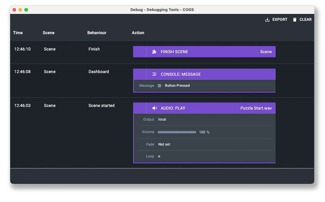325x202 pixels.
Task: Click the Scene column header
Action: (48, 33)
